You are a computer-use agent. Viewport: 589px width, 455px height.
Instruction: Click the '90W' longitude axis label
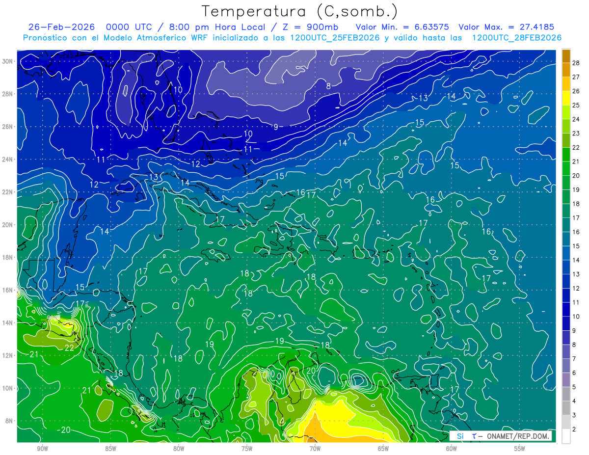pyautogui.click(x=43, y=449)
